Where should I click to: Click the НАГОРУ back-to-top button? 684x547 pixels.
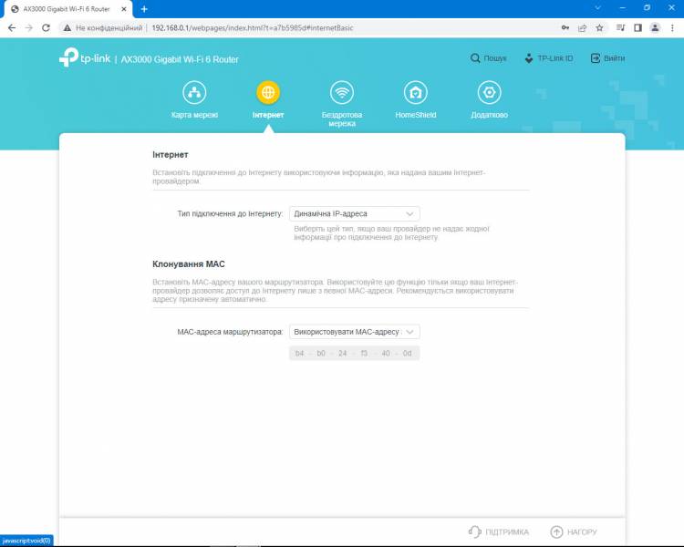coord(575,532)
